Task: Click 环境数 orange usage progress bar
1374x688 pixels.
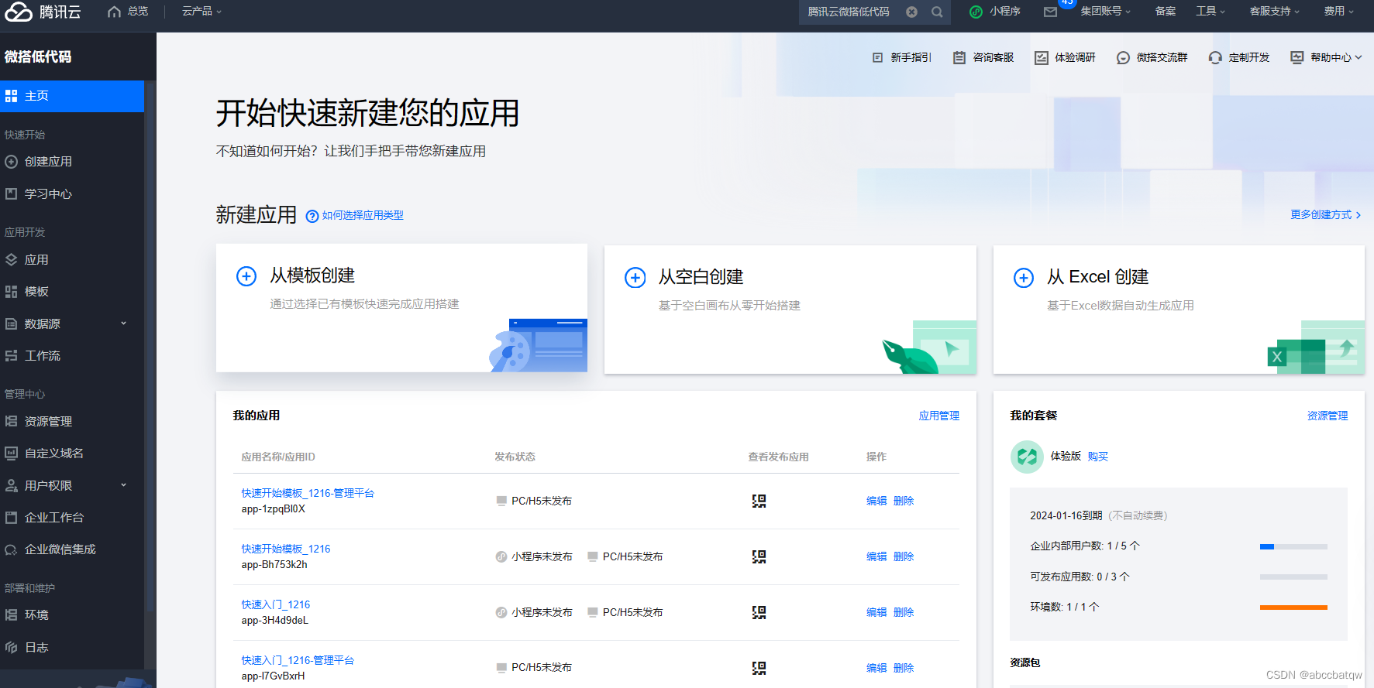Action: pos(1293,608)
